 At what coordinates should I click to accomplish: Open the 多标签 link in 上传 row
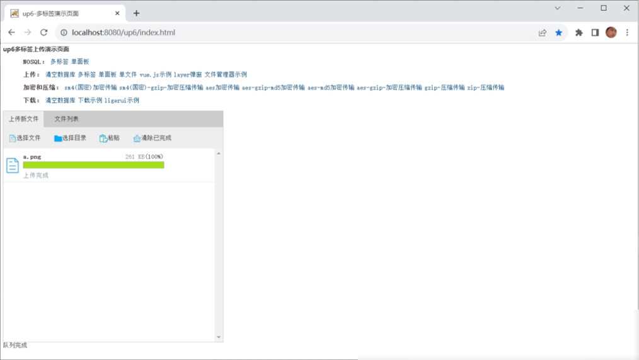[87, 74]
